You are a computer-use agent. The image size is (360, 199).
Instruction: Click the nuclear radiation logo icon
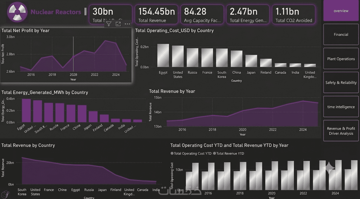[x=17, y=12]
